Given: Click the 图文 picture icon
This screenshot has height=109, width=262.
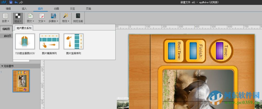Looking at the screenshot, I should click(x=30, y=16).
